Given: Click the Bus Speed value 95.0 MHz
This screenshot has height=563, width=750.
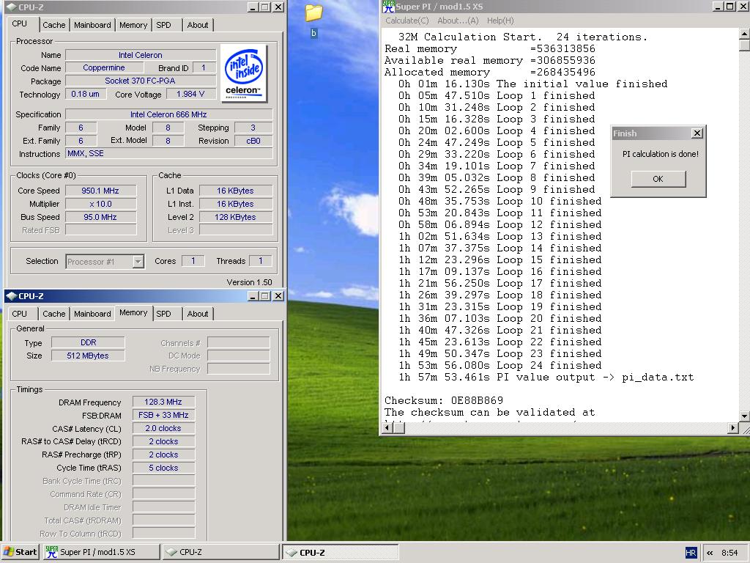Looking at the screenshot, I should click(x=100, y=217).
